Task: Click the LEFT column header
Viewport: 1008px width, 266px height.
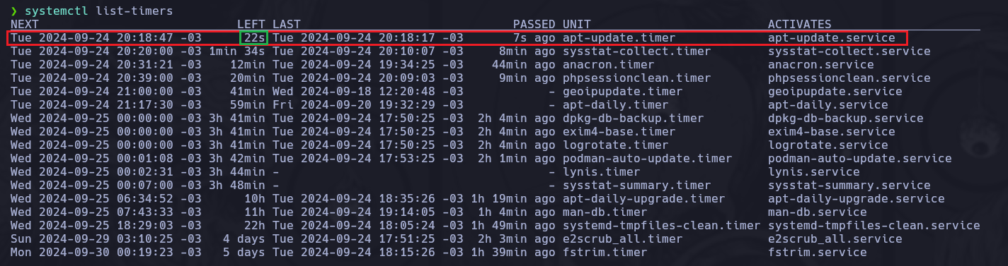Action: click(x=251, y=25)
